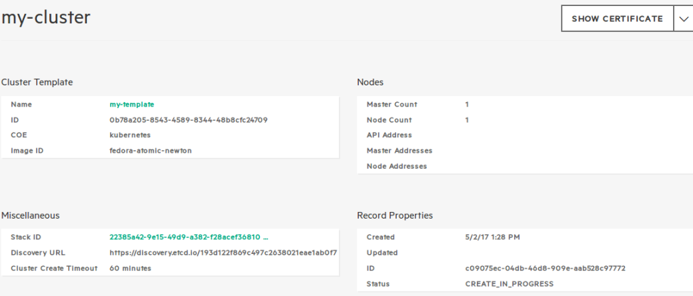The width and height of the screenshot is (693, 296).
Task: Expand the dropdown arrow beside Show Certificate
Action: (684, 19)
